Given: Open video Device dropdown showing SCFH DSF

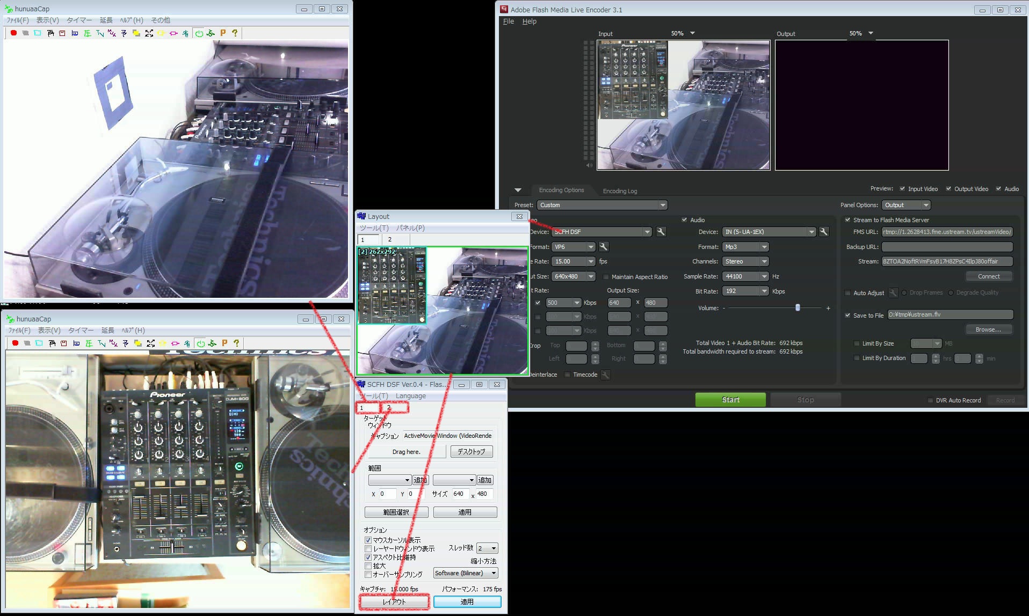Looking at the screenshot, I should pos(602,232).
